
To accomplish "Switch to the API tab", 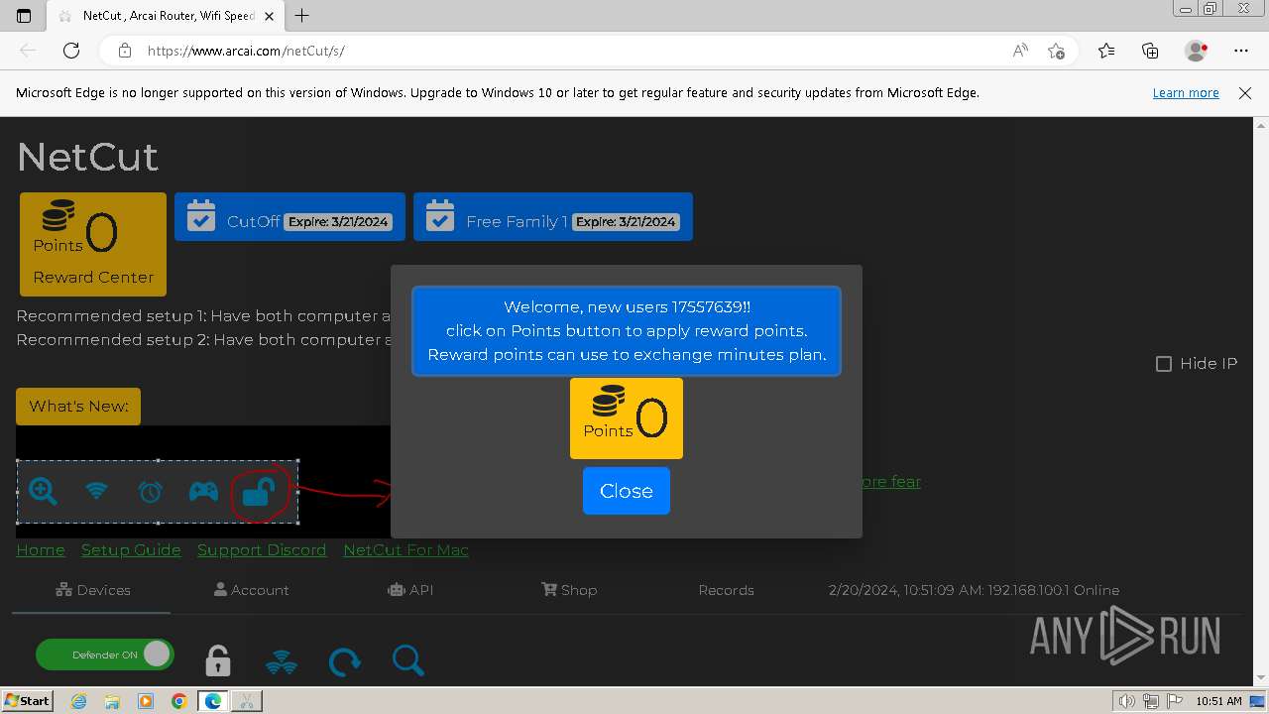I will point(410,590).
